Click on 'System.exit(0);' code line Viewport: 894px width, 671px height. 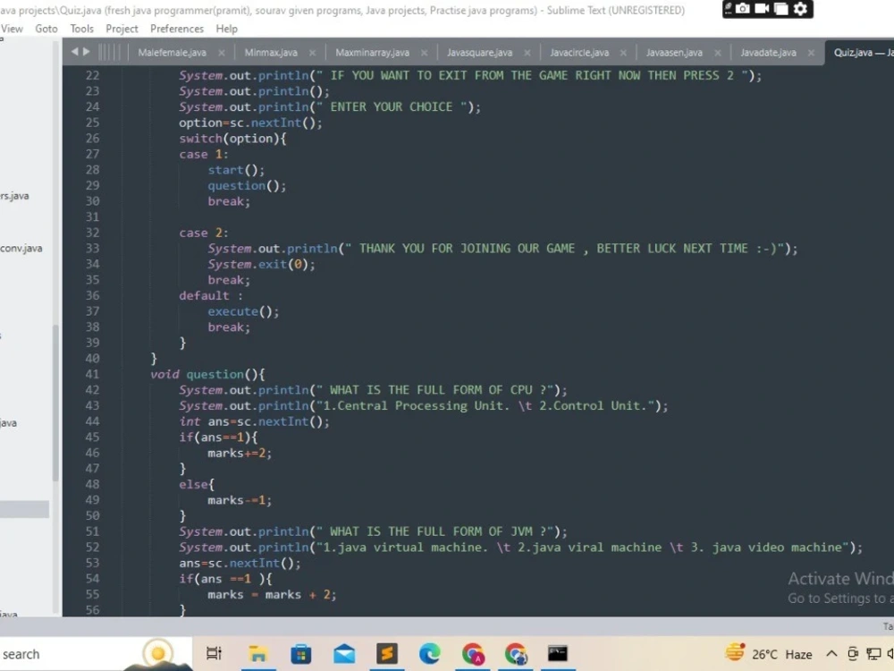pos(261,264)
